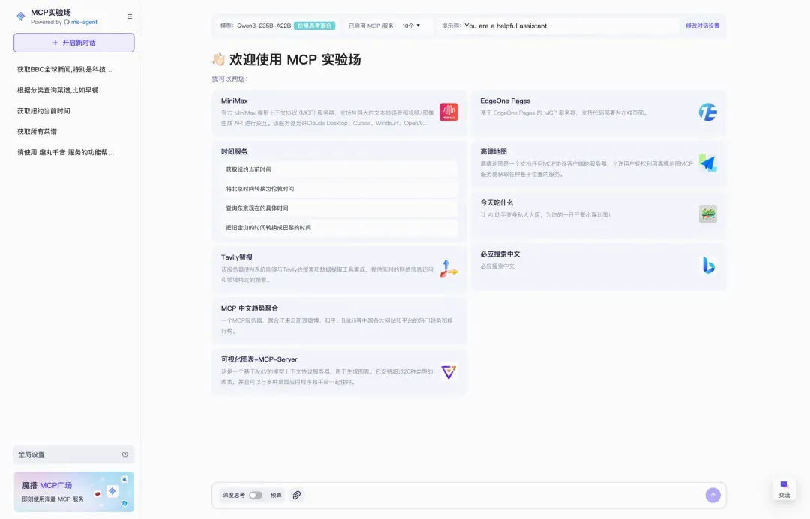810x519 pixels.
Task: Open the 魔搭 MCP广场 banner
Action: point(73,492)
